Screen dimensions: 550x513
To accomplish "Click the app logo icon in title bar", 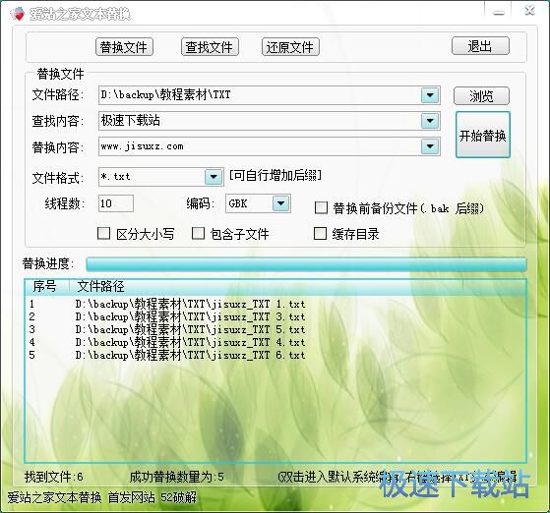I will 17,14.
